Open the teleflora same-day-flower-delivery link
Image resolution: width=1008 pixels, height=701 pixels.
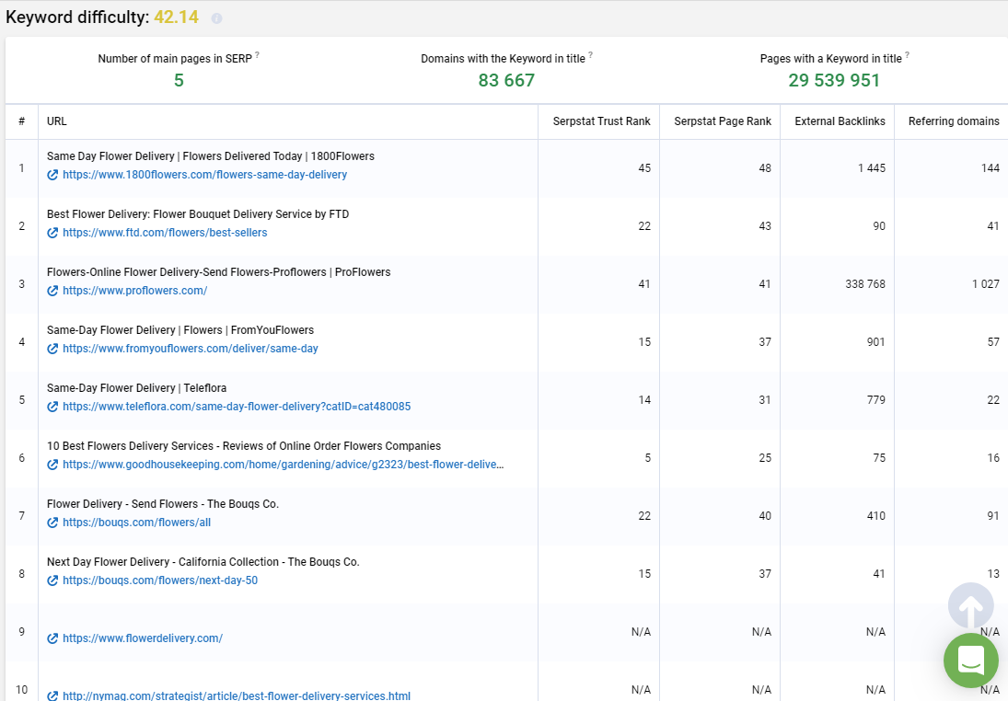(237, 407)
